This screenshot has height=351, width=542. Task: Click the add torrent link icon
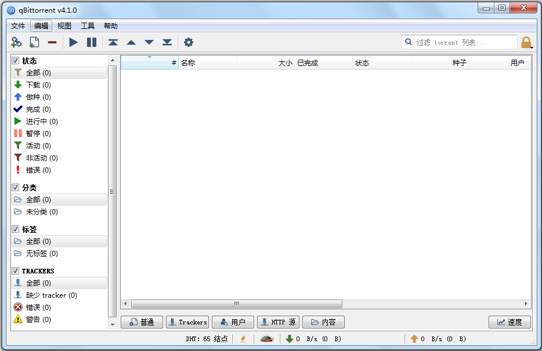[16, 42]
